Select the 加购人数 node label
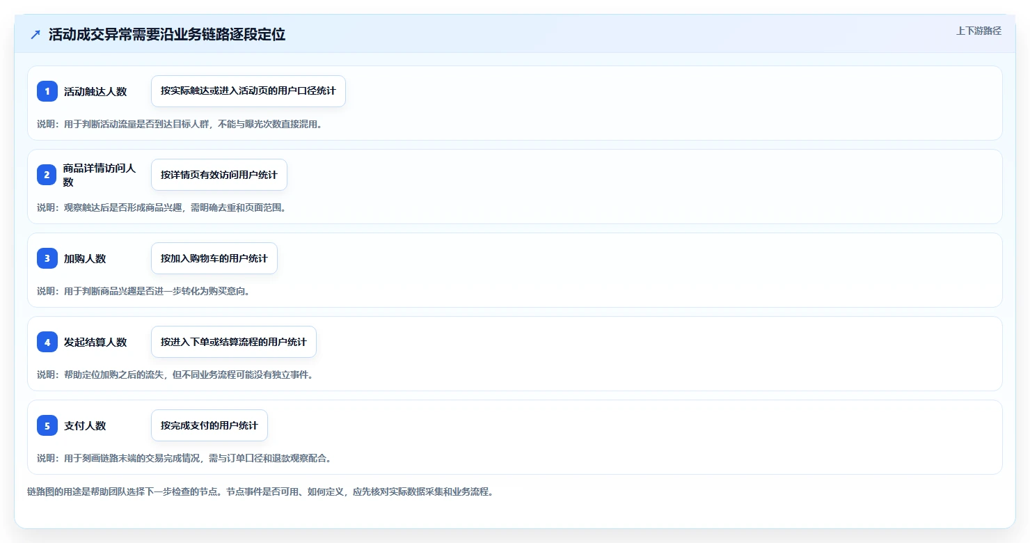Image resolution: width=1030 pixels, height=543 pixels. coord(85,258)
